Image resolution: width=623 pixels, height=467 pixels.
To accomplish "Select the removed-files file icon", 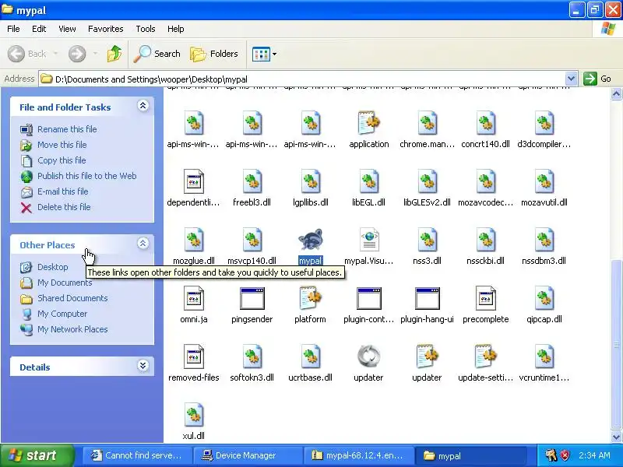I will [193, 356].
